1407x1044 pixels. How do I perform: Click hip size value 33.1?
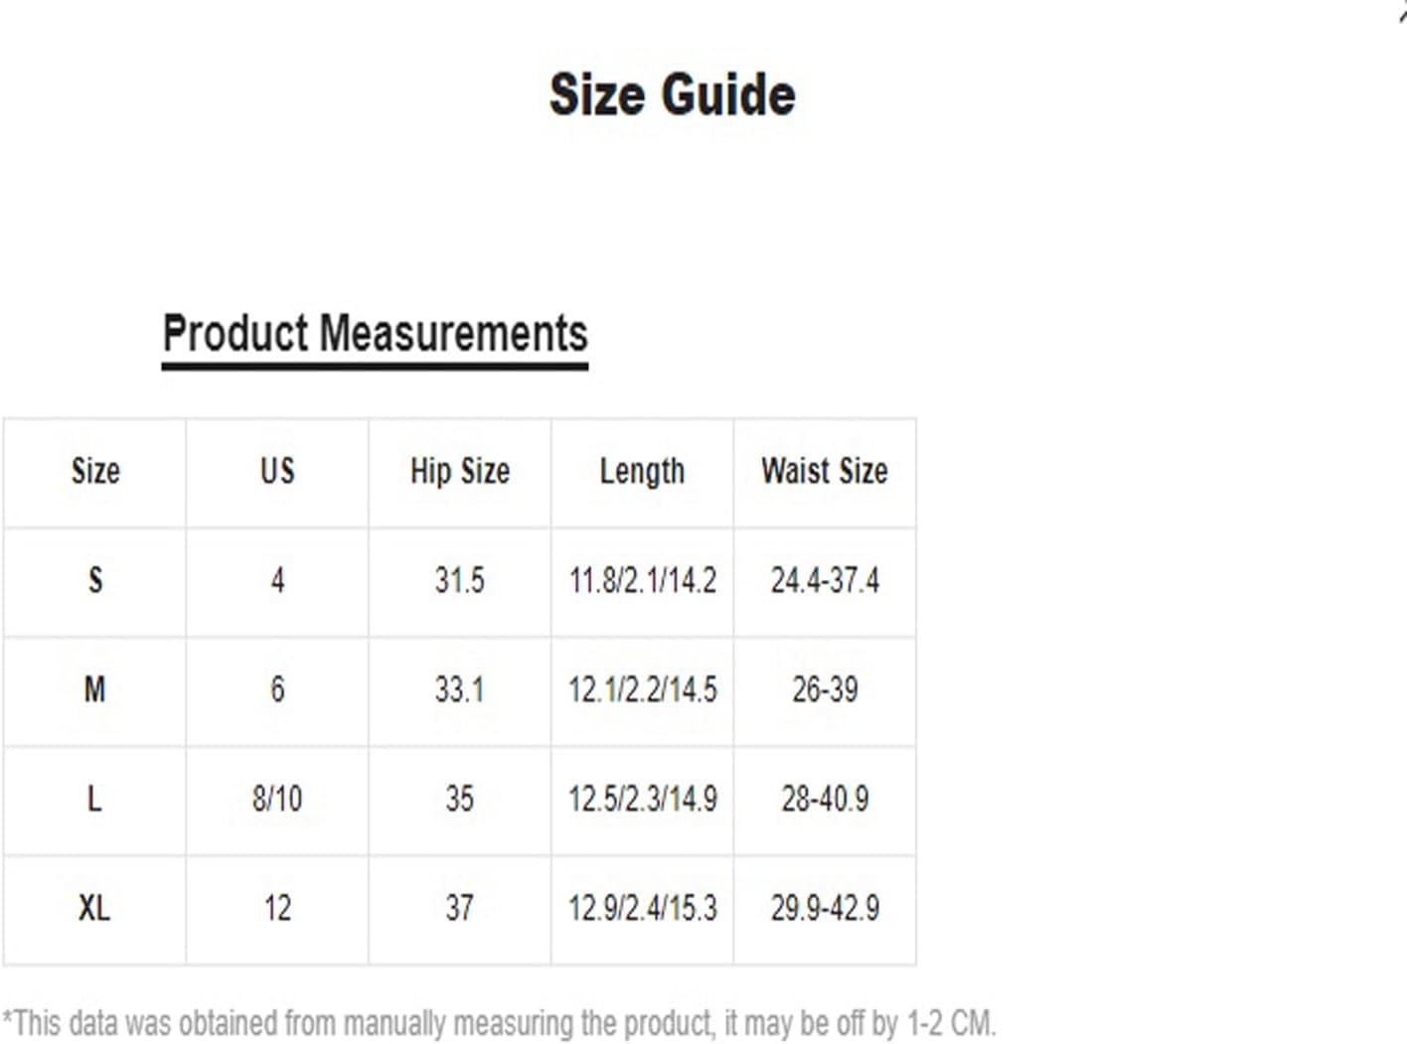click(x=459, y=689)
